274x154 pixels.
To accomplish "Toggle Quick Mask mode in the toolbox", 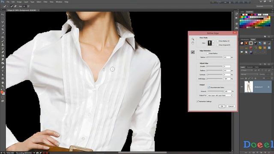I will tap(3, 97).
